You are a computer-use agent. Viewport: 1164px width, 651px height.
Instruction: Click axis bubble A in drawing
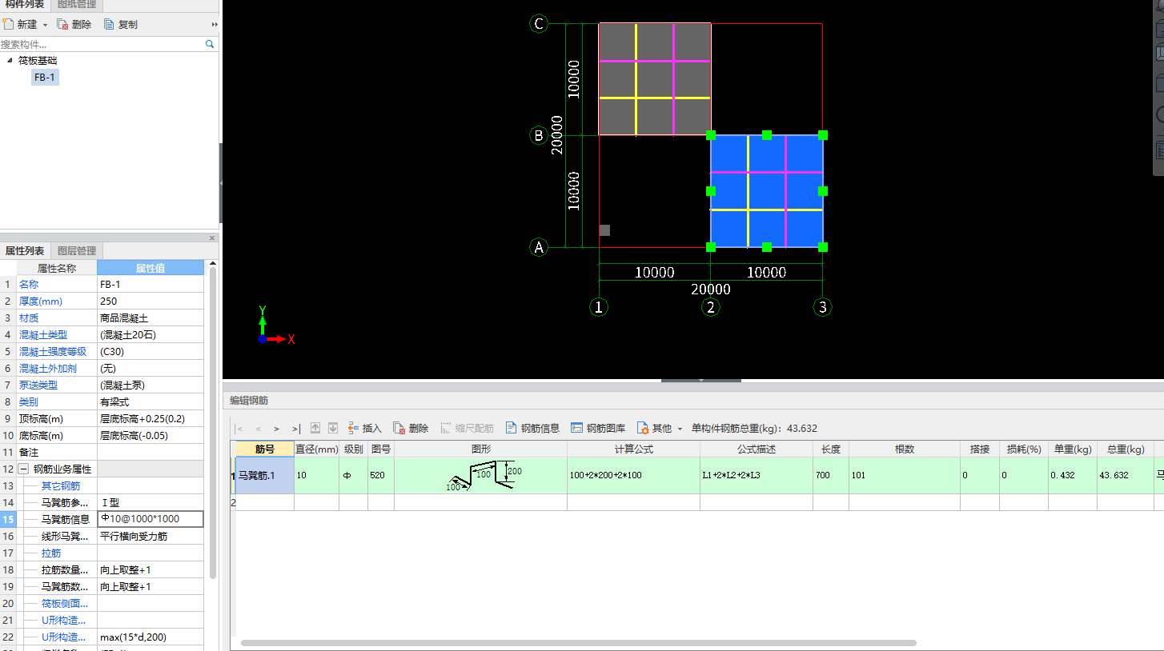tap(539, 247)
